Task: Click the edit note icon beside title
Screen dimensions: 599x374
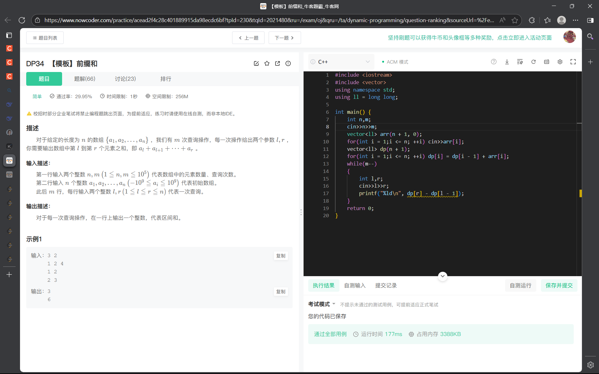Action: coord(256,64)
